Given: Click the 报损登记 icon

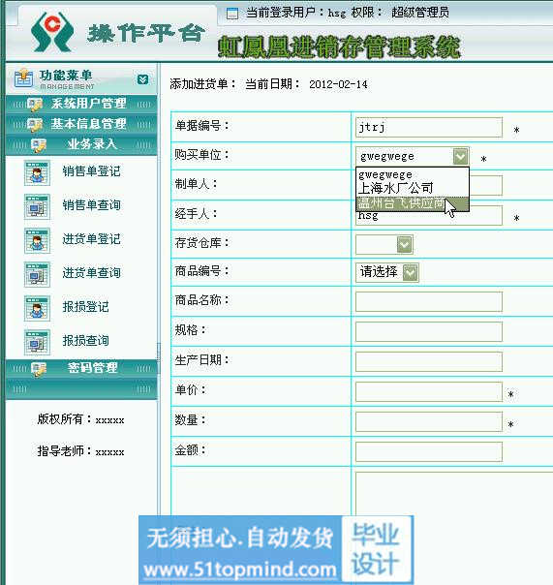Looking at the screenshot, I should pos(37,308).
